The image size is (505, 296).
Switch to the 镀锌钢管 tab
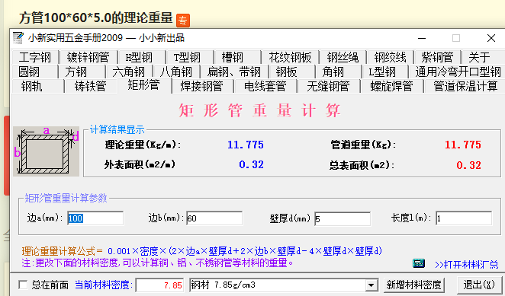click(88, 58)
